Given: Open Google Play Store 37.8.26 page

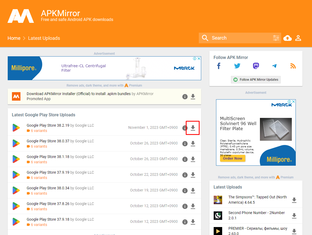Looking at the screenshot, I should (x=48, y=204).
